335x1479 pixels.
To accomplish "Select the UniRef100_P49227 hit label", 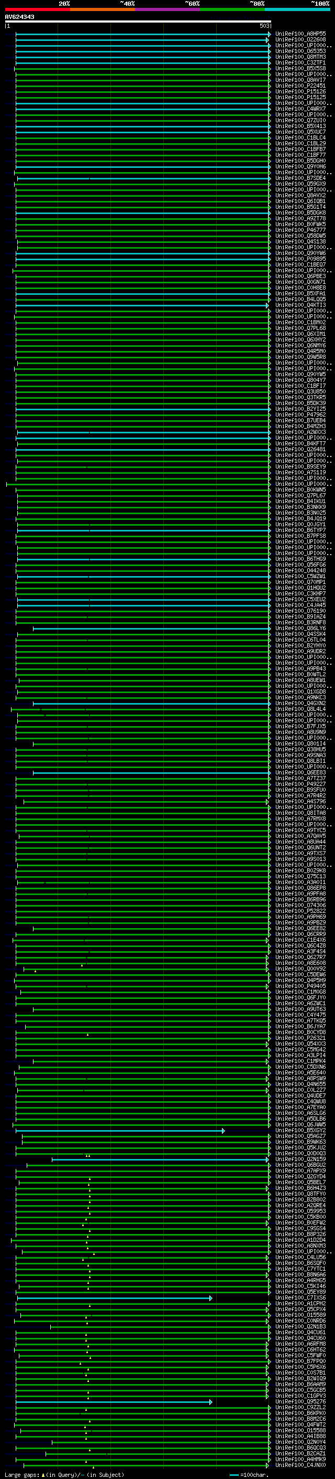I will [x=300, y=784].
